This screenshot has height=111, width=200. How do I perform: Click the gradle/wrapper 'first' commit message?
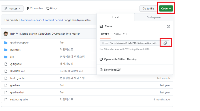click(62, 43)
